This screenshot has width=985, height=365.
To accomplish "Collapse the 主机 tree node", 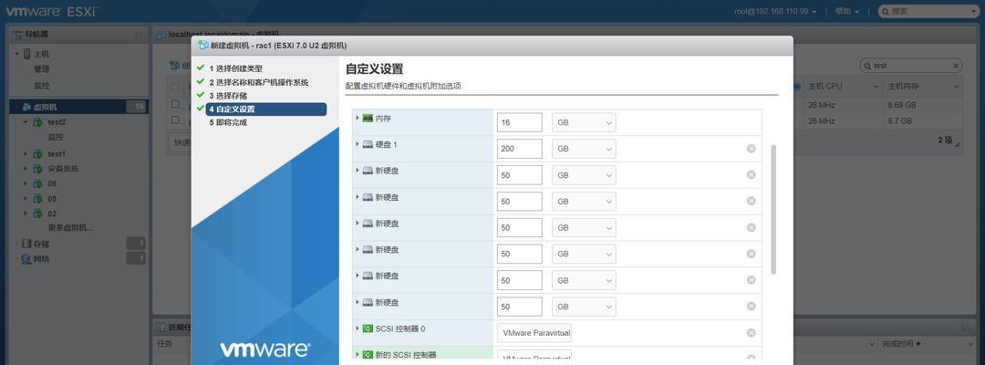I will pyautogui.click(x=17, y=54).
